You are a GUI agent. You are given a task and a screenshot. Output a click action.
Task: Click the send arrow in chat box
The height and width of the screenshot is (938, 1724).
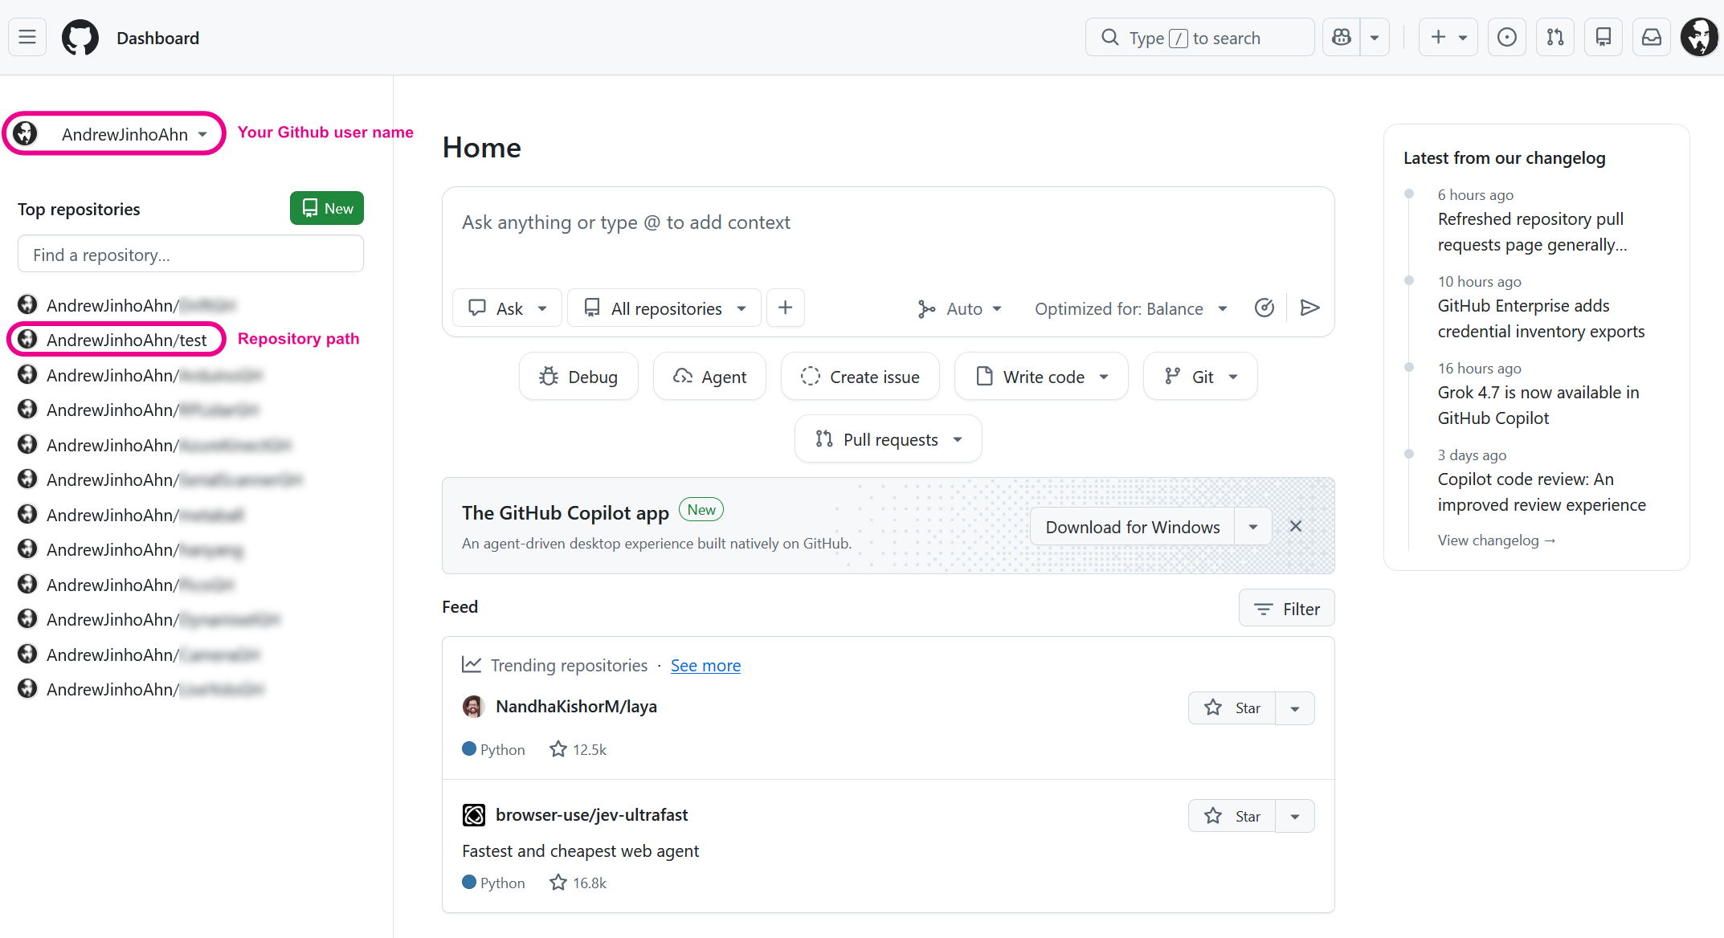[1310, 308]
